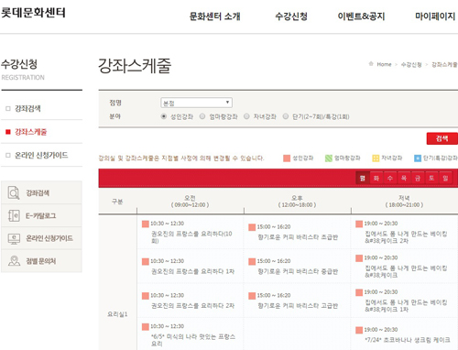
Task: Switch to the 일 (Sunday) day tab
Action: (x=445, y=178)
